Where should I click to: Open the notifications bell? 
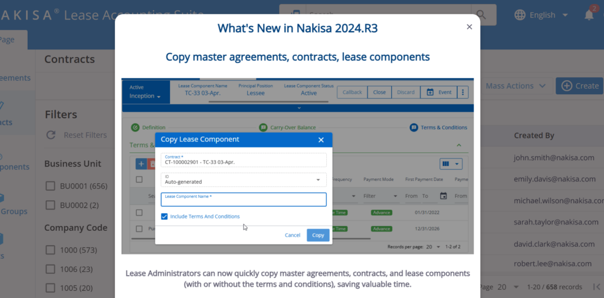coord(589,15)
